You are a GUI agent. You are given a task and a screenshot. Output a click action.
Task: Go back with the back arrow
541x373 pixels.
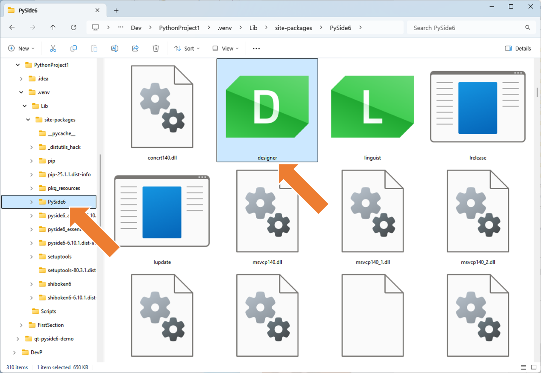point(12,27)
